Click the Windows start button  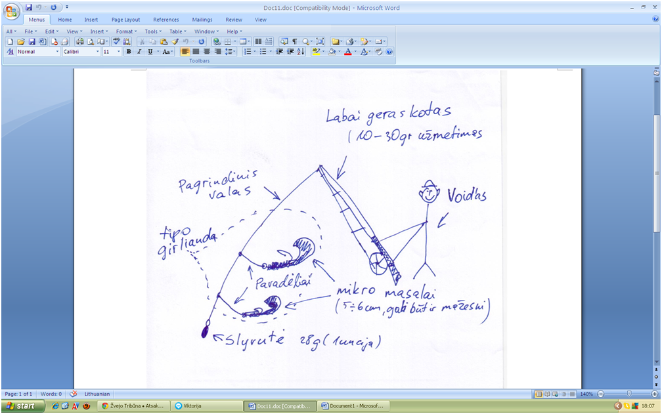[23, 405]
